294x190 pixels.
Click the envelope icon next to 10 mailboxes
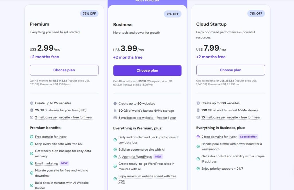[198, 117]
